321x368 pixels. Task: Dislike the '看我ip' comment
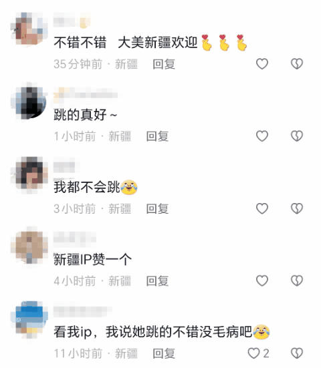297,353
